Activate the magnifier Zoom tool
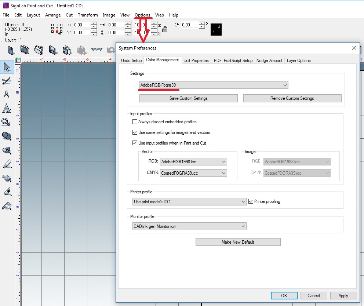 pos(6,122)
